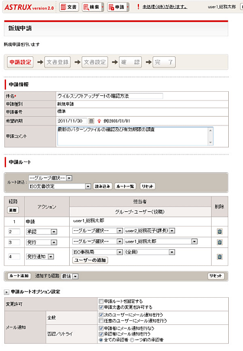Click the 読み込み button
Screen dimensions: 243x351
tap(102, 186)
